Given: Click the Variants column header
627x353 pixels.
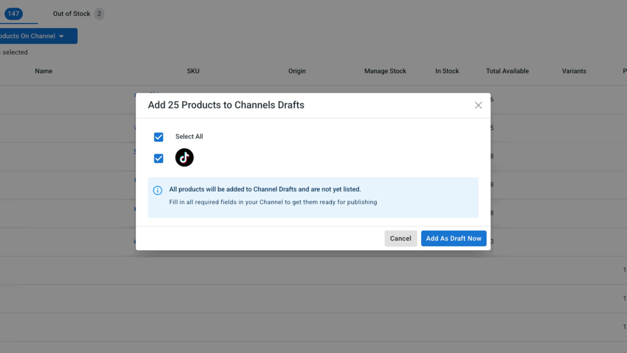Looking at the screenshot, I should click(574, 71).
